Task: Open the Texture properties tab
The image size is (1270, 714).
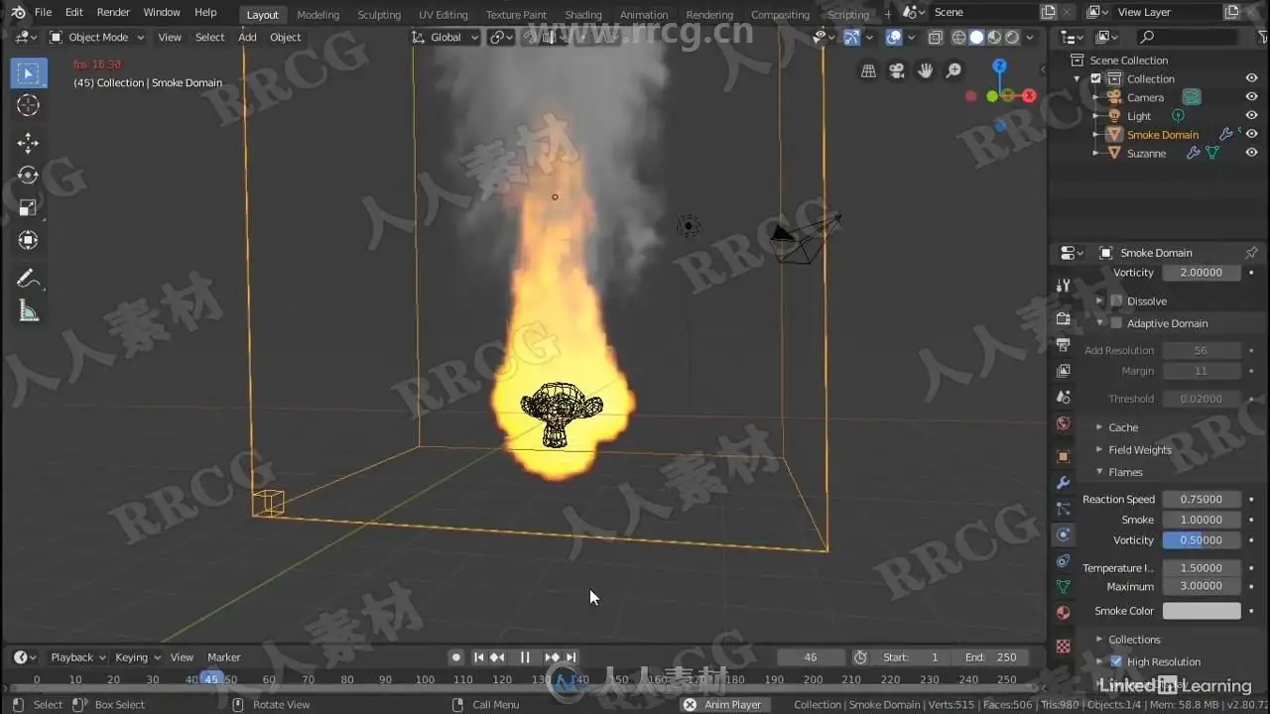Action: tap(1064, 646)
